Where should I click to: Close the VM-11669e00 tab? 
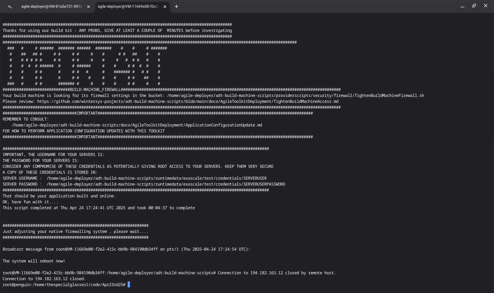(165, 7)
